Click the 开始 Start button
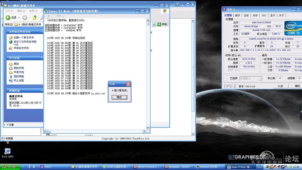The image size is (302, 170). pos(10,167)
